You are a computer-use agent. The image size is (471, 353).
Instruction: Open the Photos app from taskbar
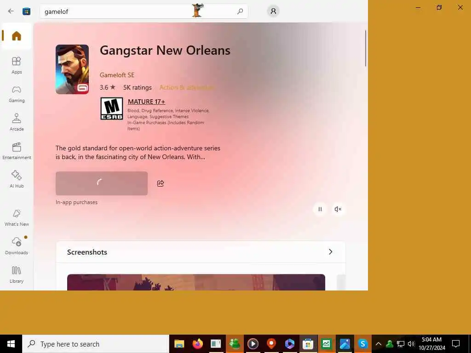(345, 344)
